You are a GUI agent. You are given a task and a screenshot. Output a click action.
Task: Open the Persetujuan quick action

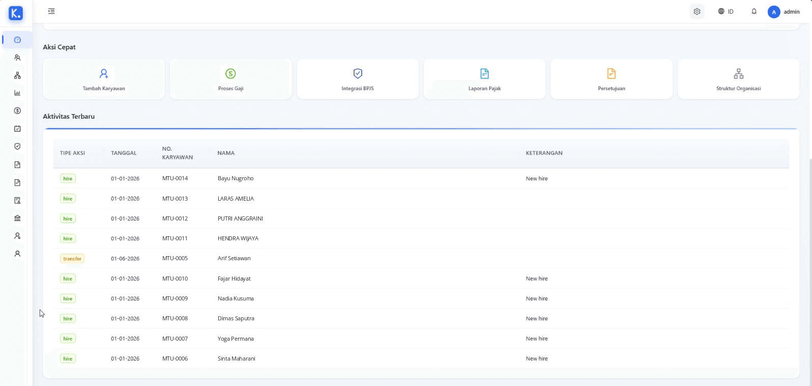point(612,79)
